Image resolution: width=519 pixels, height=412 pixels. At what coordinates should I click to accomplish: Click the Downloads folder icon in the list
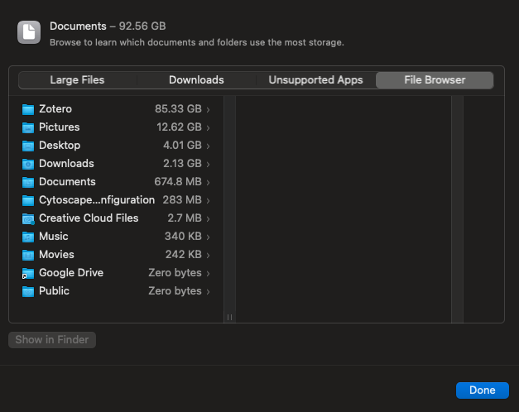click(x=28, y=164)
